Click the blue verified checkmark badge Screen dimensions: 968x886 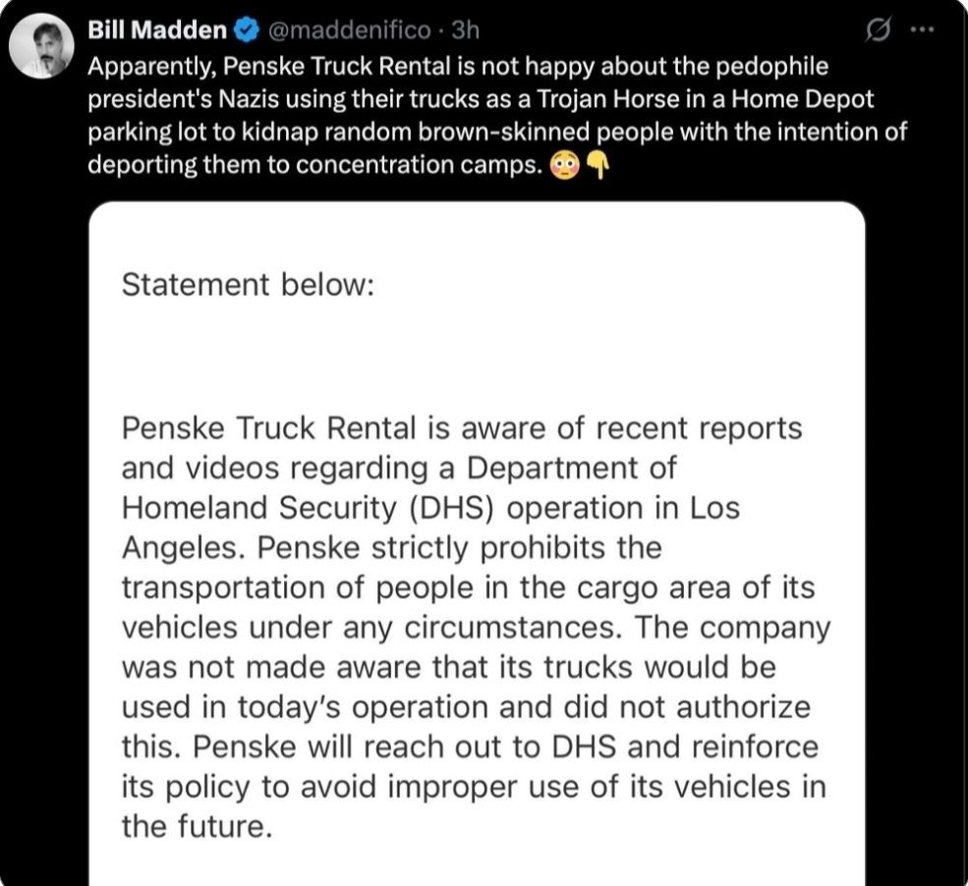point(245,30)
